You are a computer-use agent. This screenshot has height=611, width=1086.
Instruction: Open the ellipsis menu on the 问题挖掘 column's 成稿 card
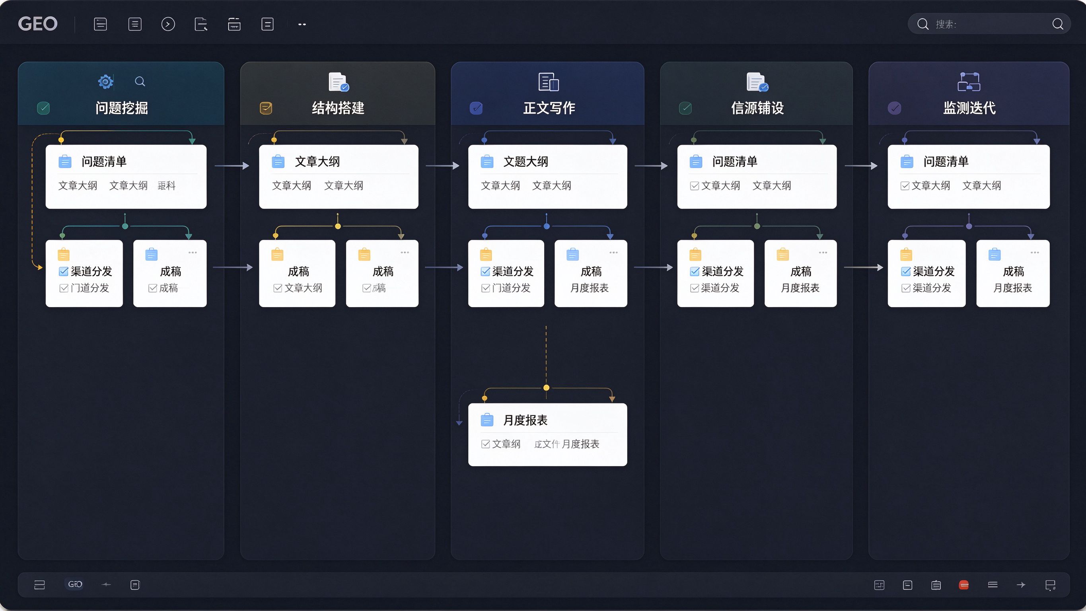[x=193, y=253]
